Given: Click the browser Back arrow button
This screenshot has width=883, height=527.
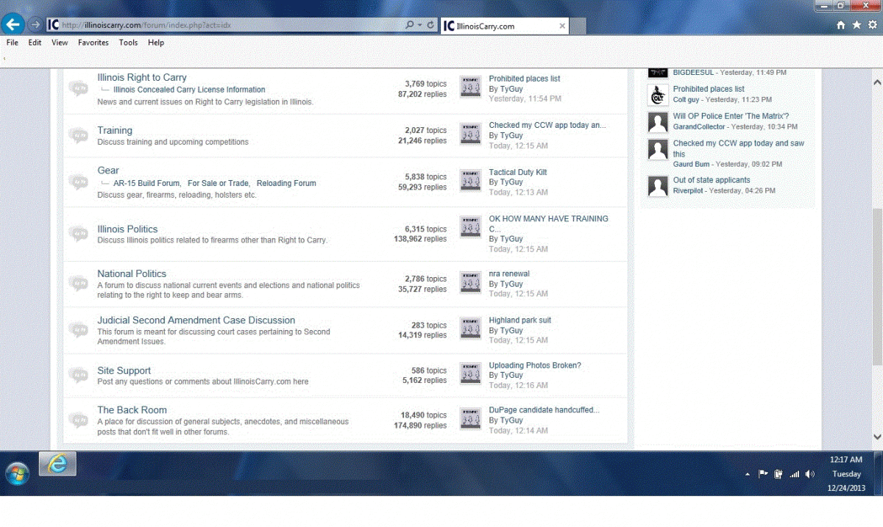Looking at the screenshot, I should click(x=12, y=24).
